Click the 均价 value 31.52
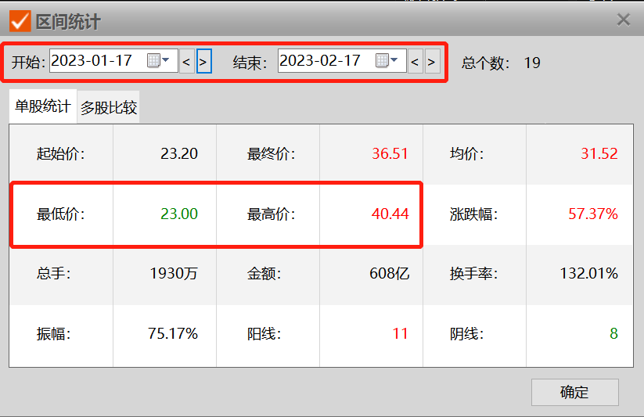 (599, 153)
